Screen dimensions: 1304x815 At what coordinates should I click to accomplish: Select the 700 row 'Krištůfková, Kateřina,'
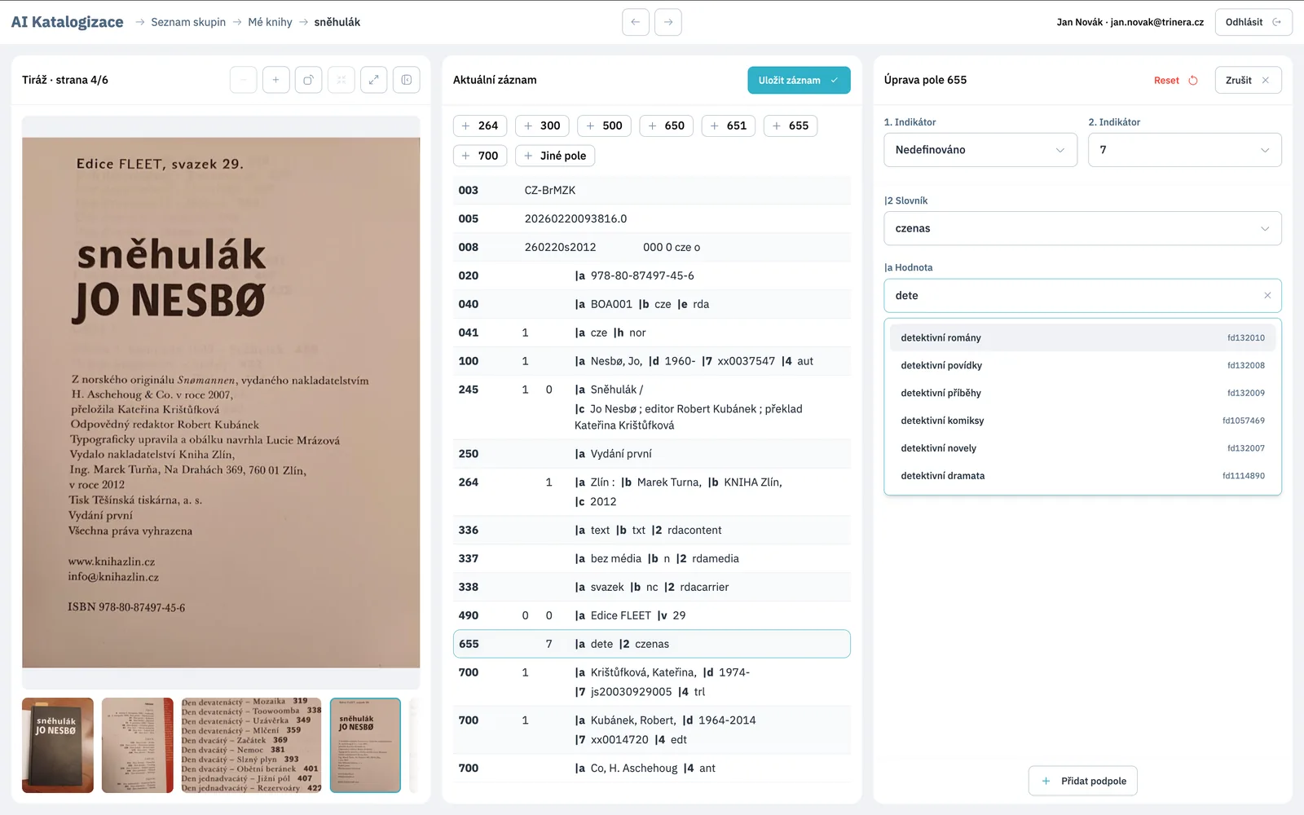click(x=652, y=682)
